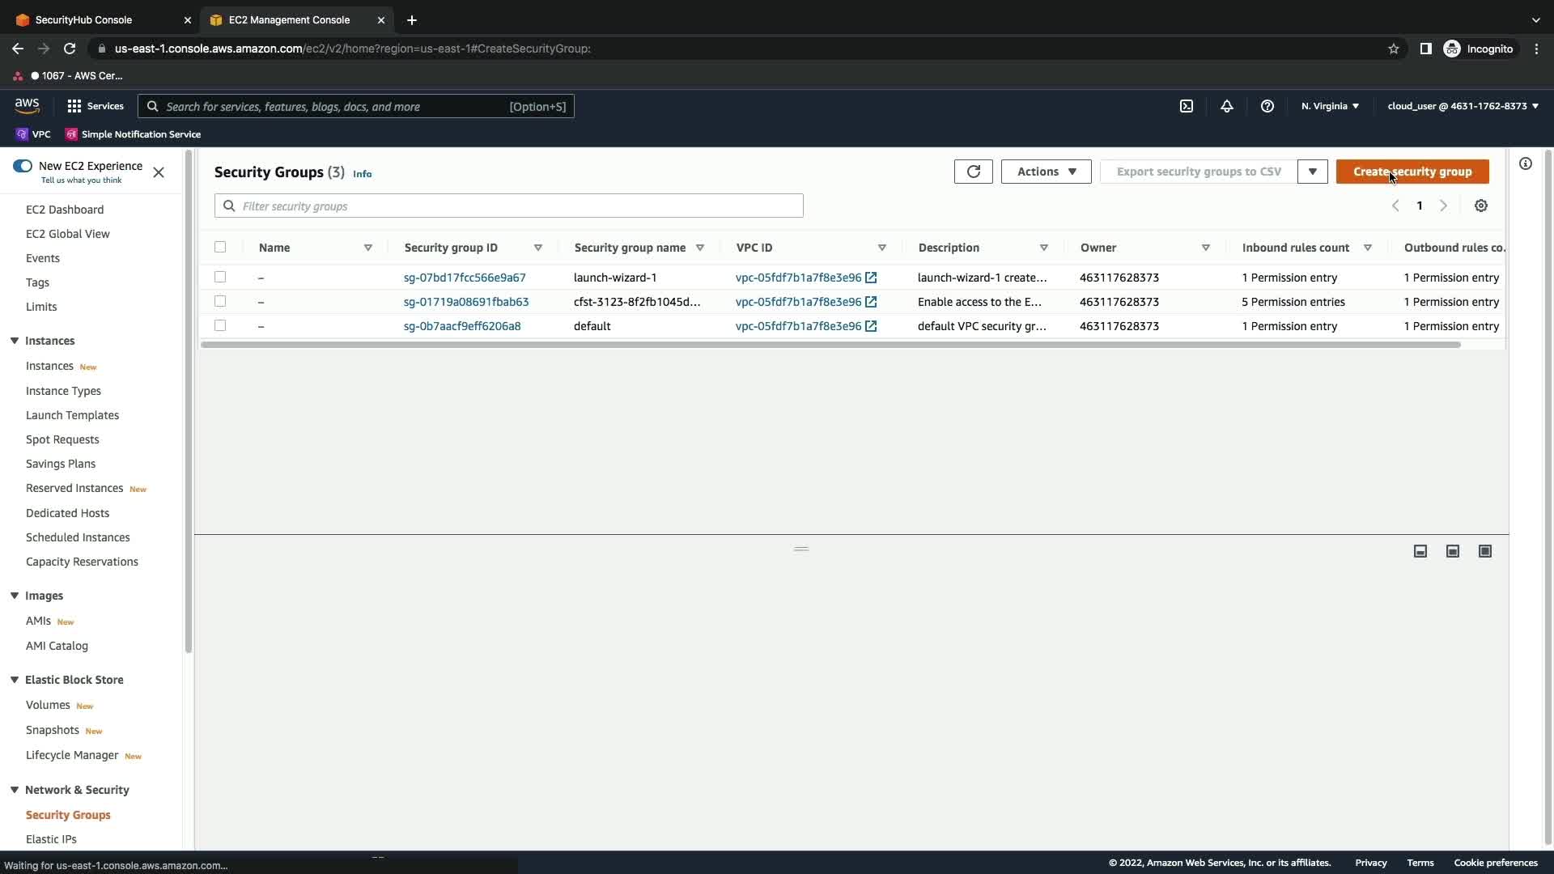Check the launch-wizard-1 row checkbox

(x=220, y=277)
